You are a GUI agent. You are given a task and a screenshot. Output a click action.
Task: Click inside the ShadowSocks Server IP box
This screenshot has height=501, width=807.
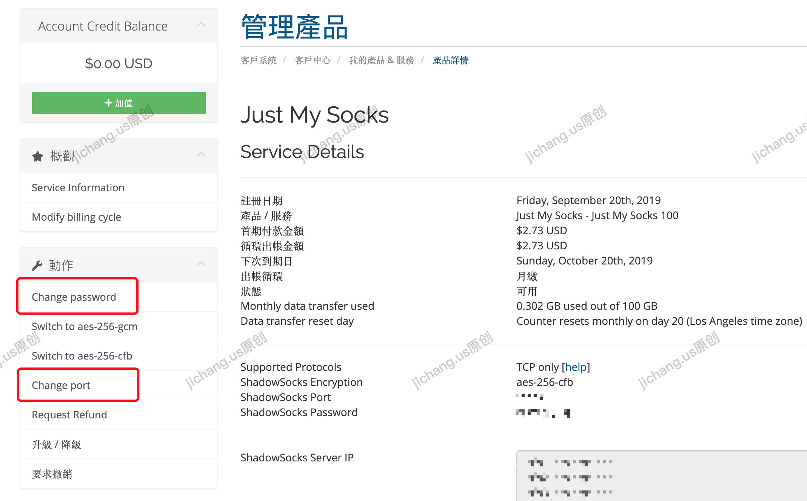pyautogui.click(x=661, y=476)
